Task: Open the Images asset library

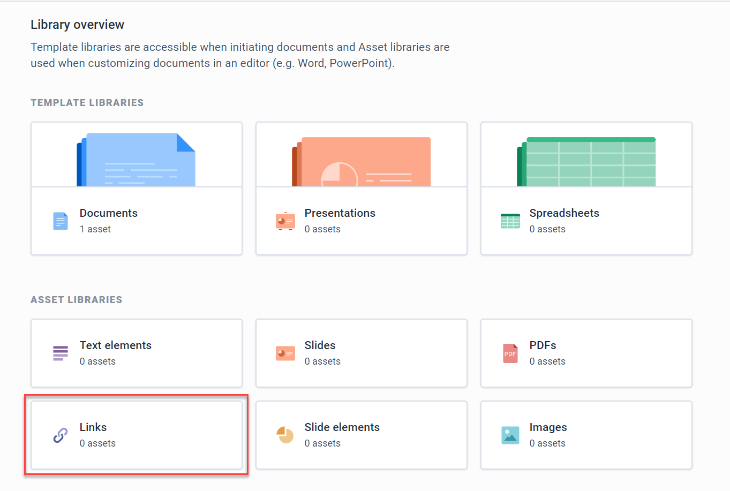Action: [x=586, y=435]
